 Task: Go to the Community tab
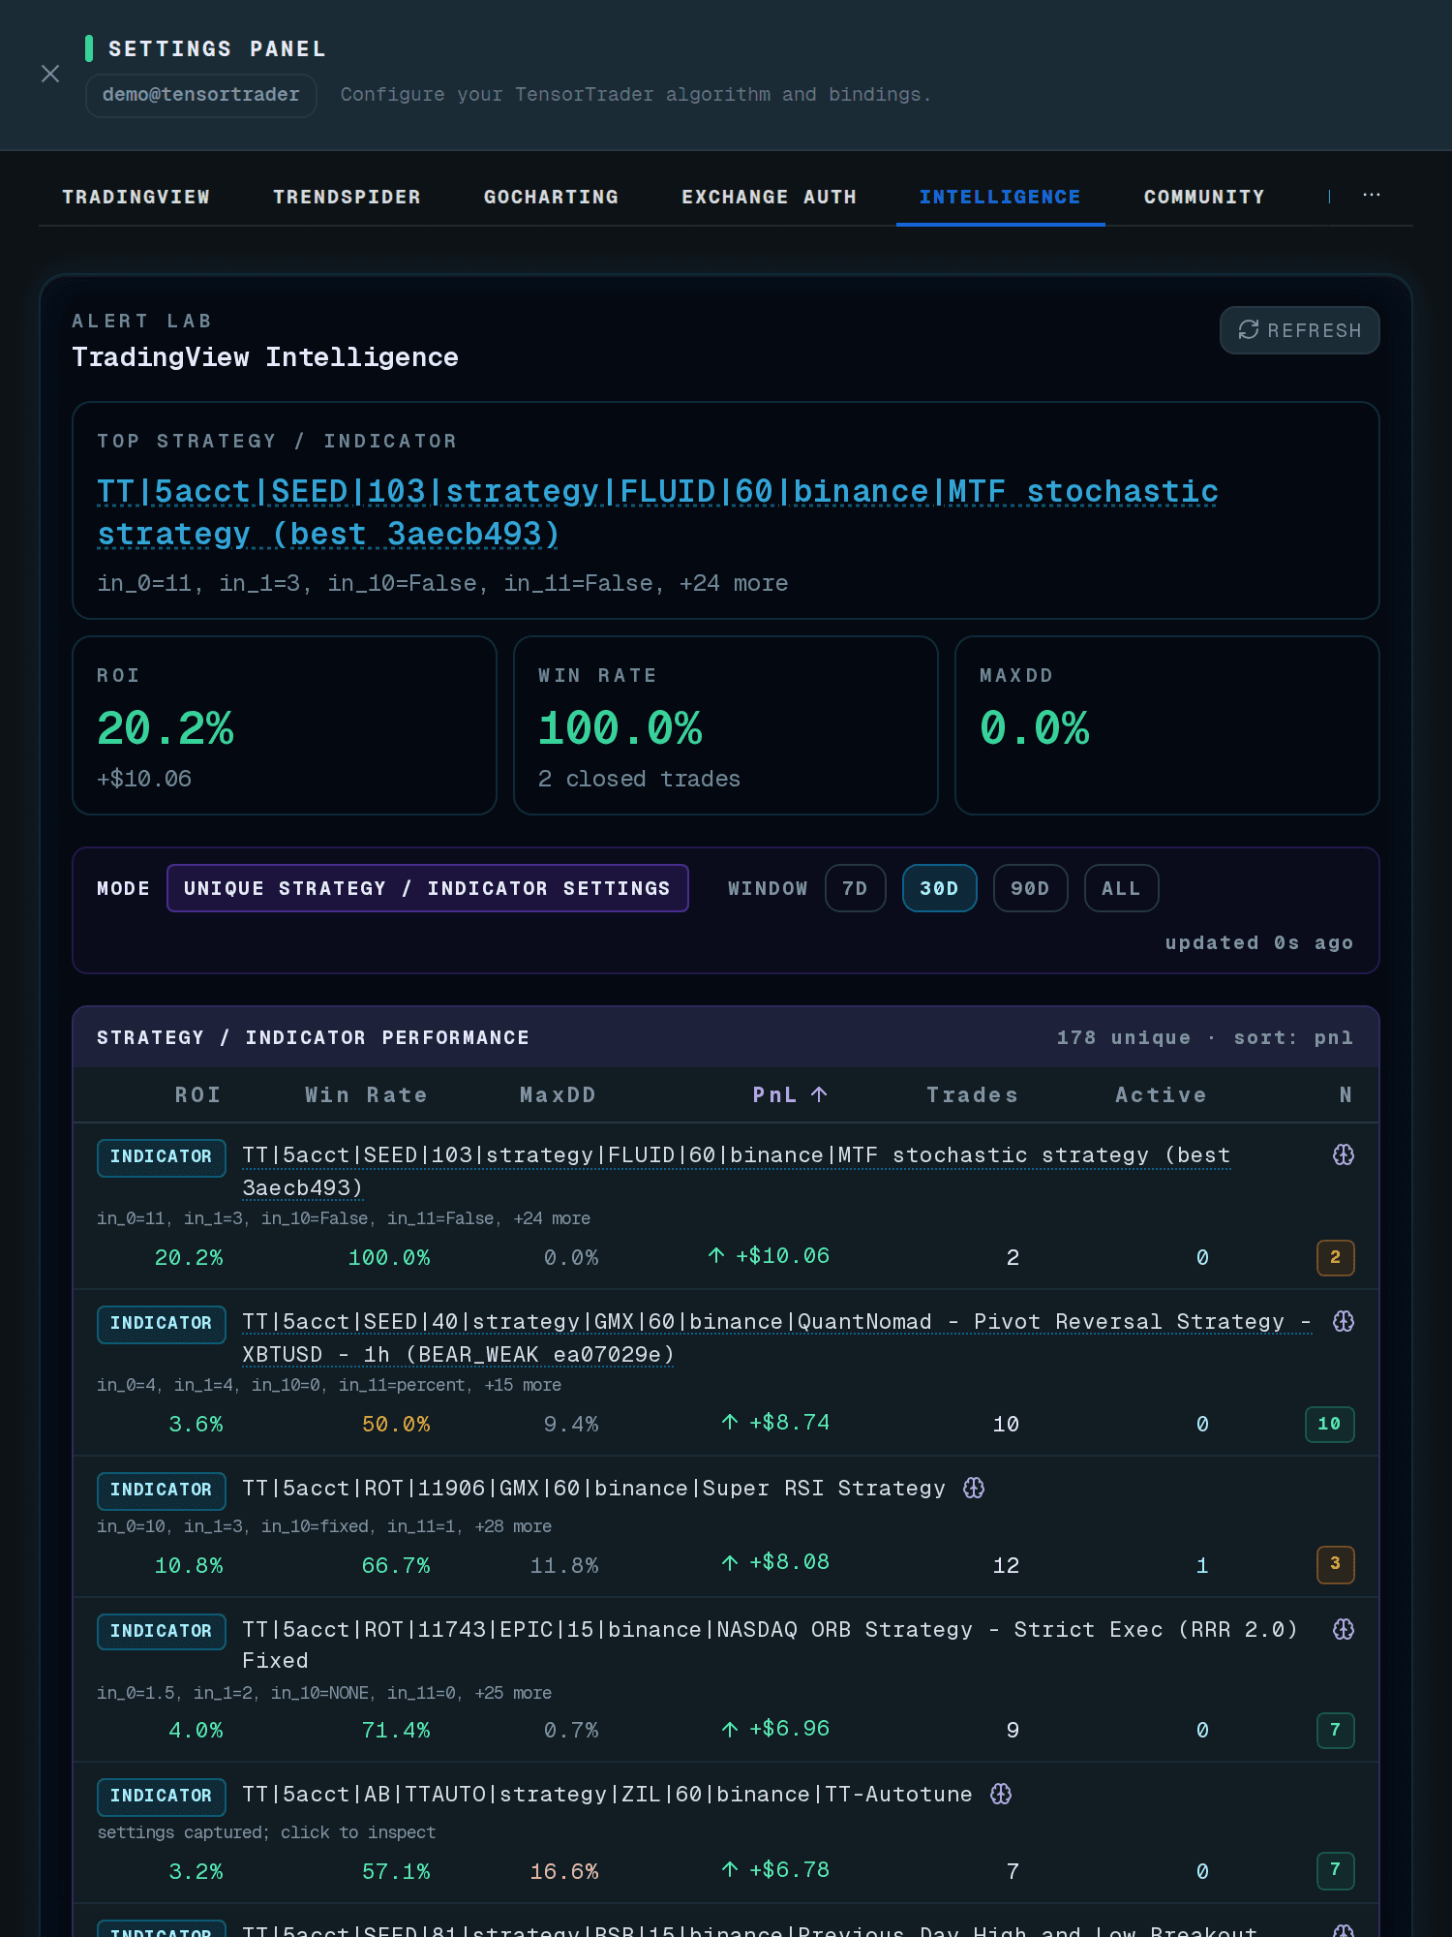pyautogui.click(x=1204, y=197)
